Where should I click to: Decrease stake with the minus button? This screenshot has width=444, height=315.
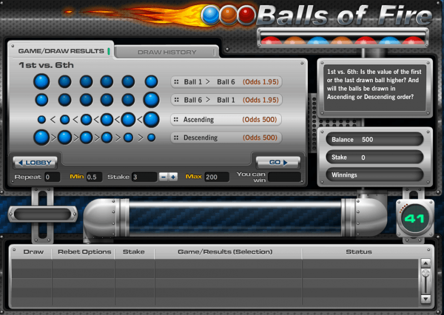[163, 177]
